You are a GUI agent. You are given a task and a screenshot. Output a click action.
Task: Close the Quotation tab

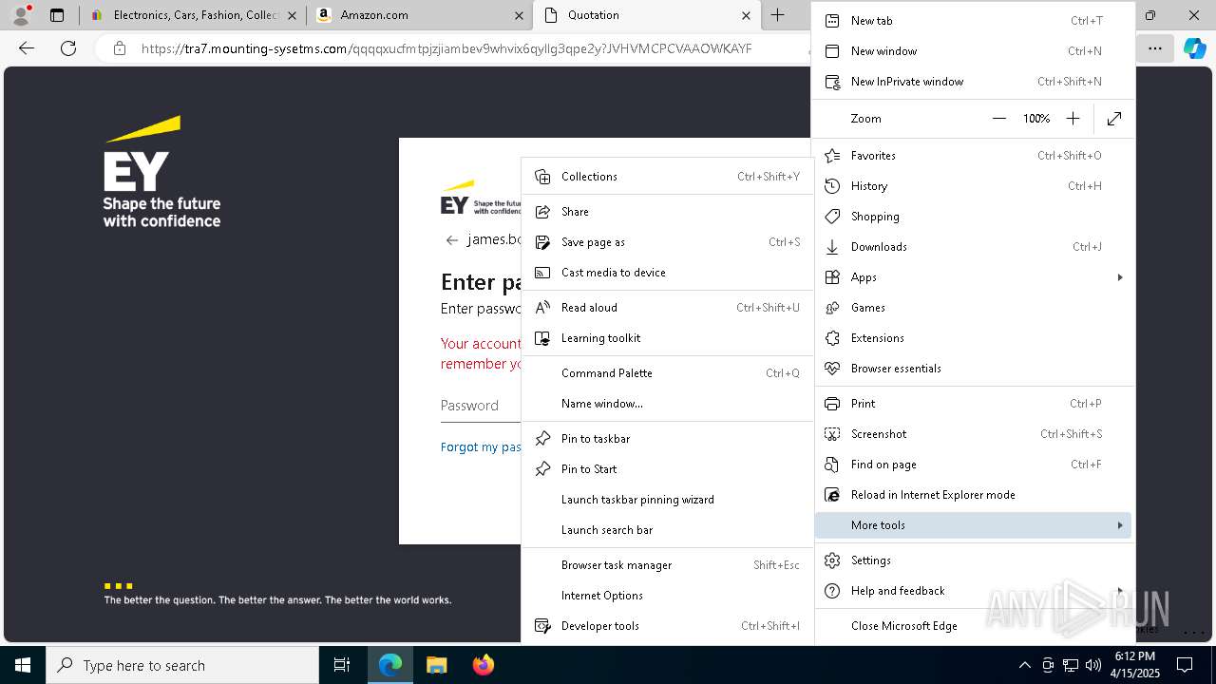746,15
